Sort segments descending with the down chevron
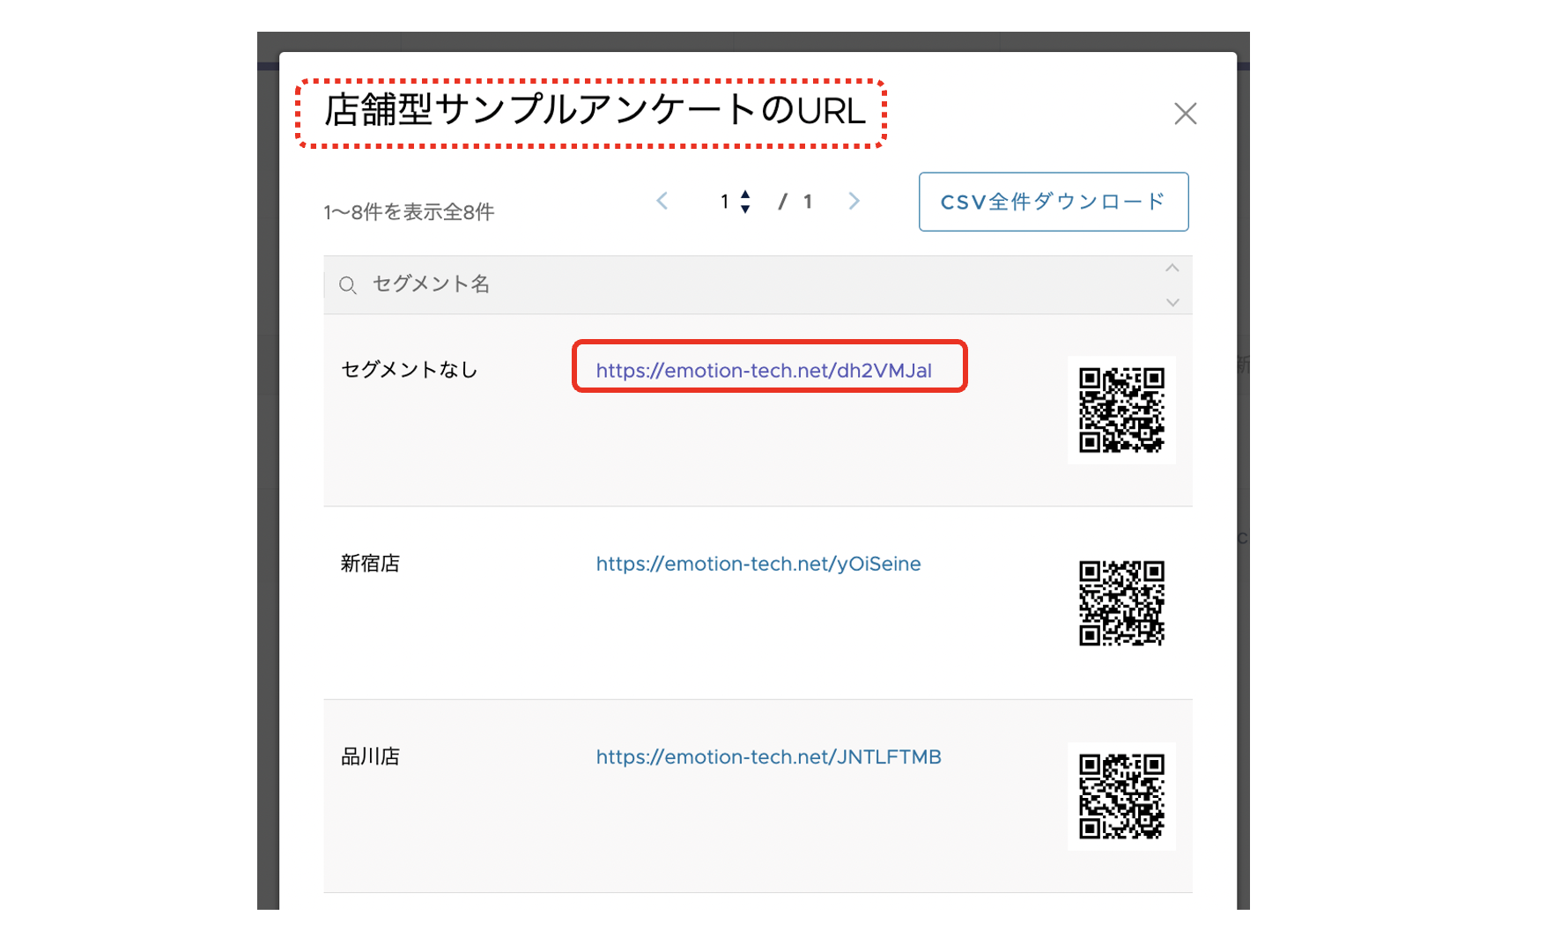 [1172, 302]
